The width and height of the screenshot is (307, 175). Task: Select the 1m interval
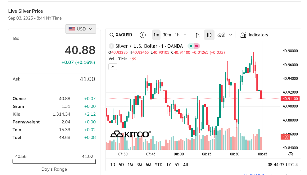click(x=156, y=35)
